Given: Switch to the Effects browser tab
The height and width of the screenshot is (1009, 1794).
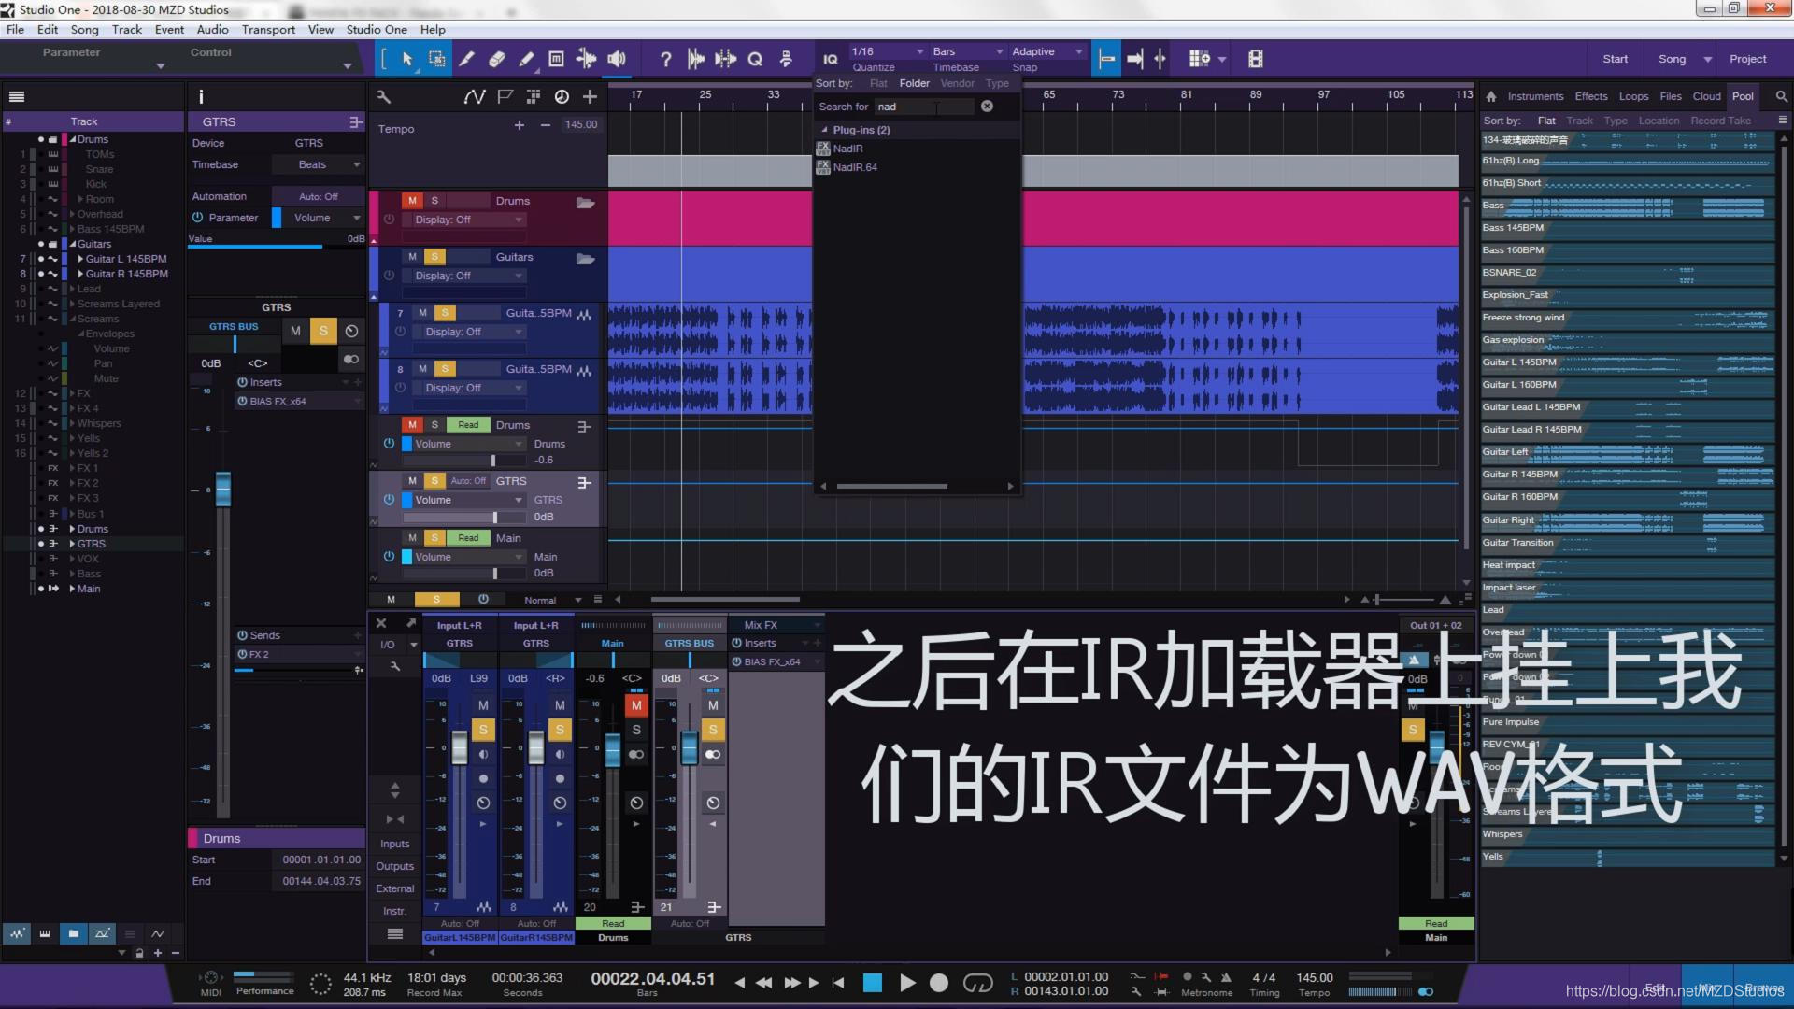Looking at the screenshot, I should click(1590, 96).
